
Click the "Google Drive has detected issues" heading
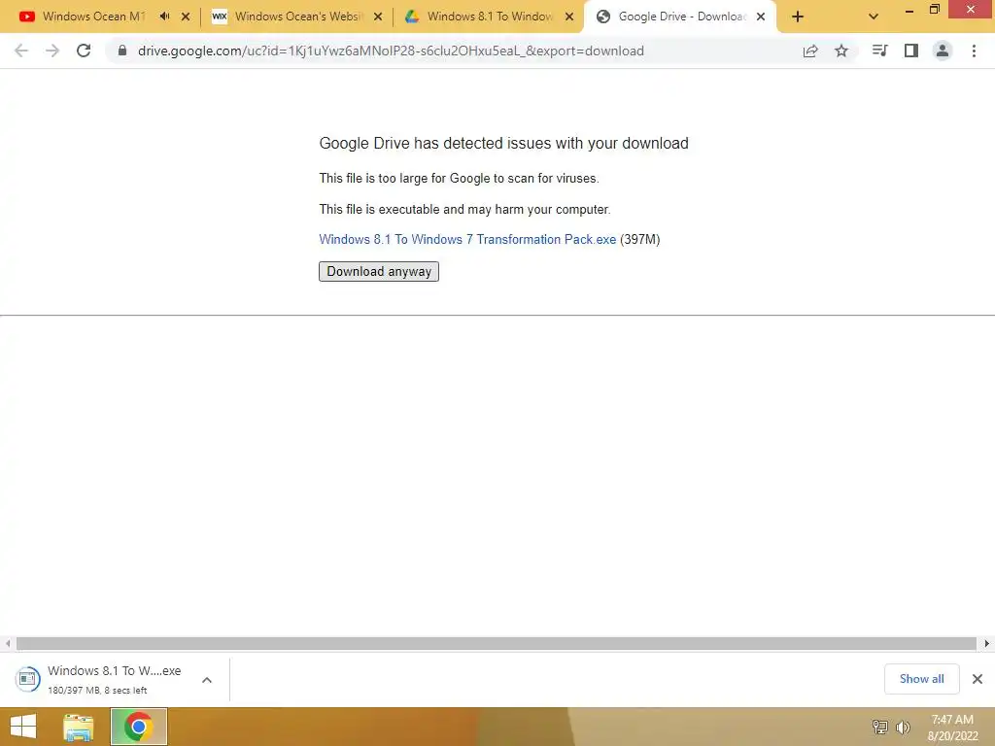503,144
